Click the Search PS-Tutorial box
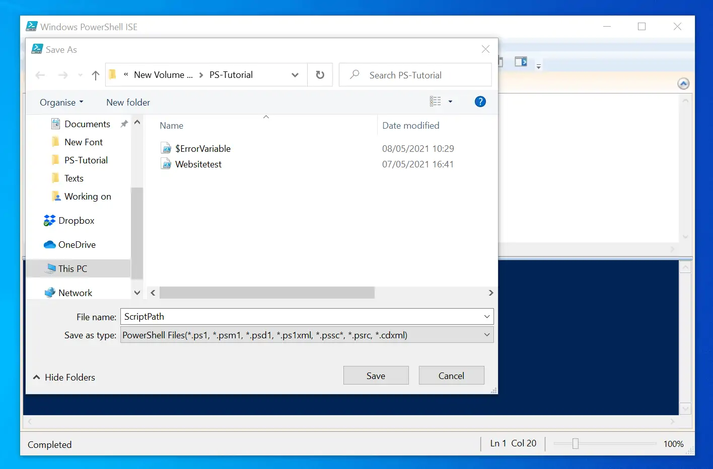 pyautogui.click(x=415, y=75)
